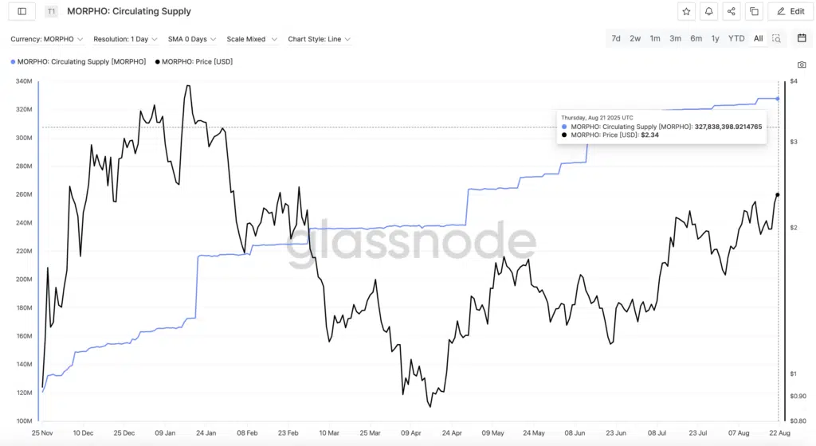Image resolution: width=816 pixels, height=446 pixels.
Task: Take a chart screenshot with camera icon
Action: [802, 65]
